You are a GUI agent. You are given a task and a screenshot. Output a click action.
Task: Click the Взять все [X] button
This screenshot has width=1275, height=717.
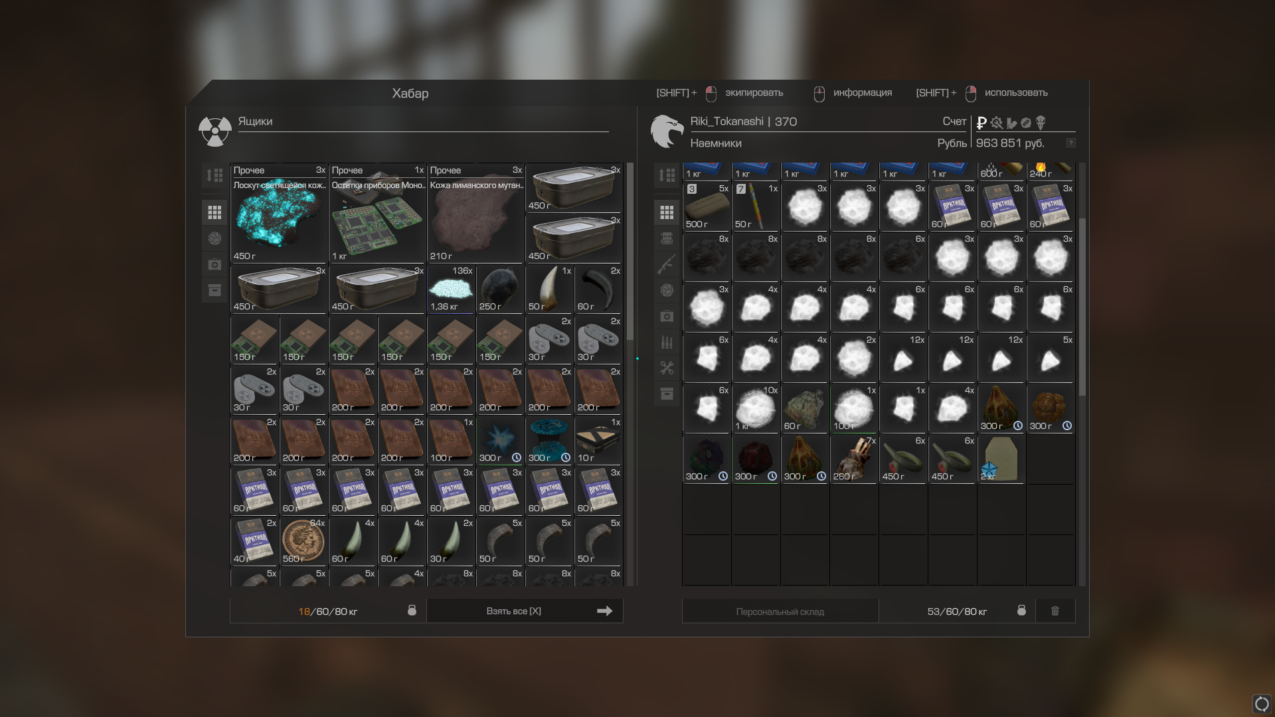coord(525,611)
